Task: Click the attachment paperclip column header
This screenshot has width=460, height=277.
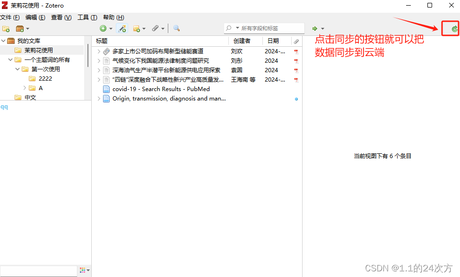Action: pos(296,41)
